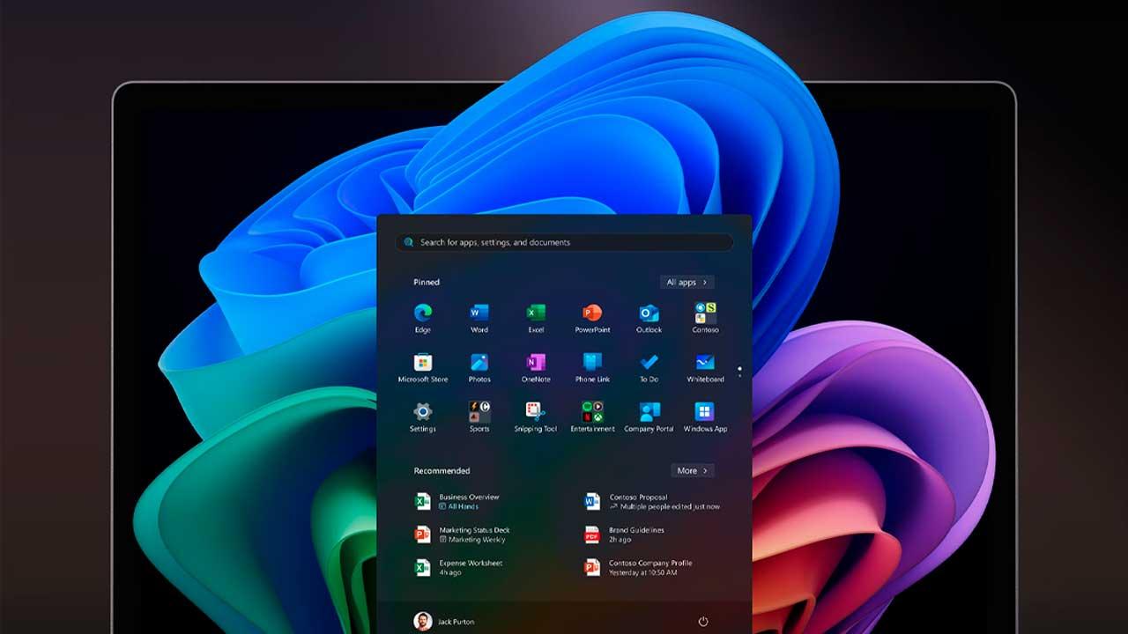This screenshot has height=634, width=1128.
Task: Click the search magnifier icon
Action: pyautogui.click(x=409, y=242)
